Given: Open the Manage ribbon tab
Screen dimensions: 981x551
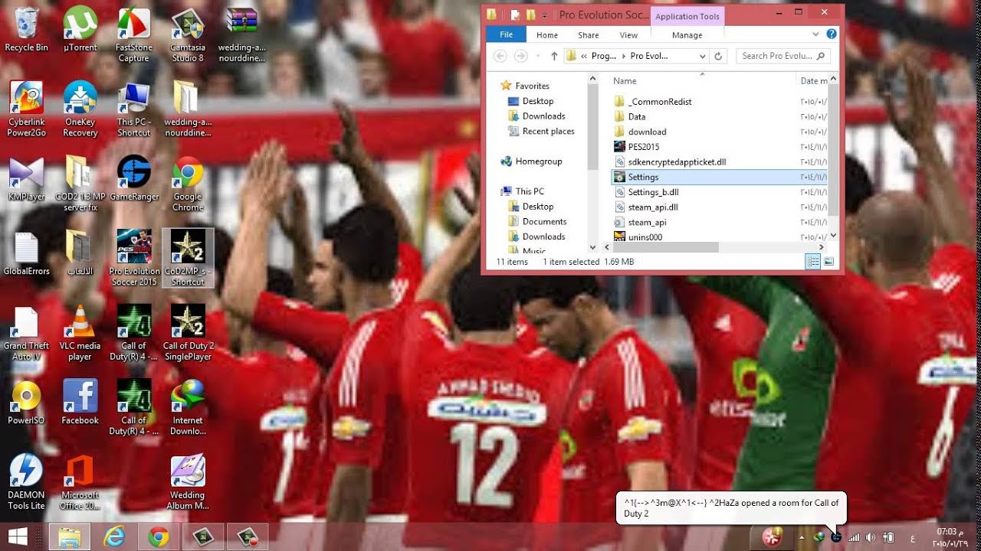Looking at the screenshot, I should tap(687, 34).
